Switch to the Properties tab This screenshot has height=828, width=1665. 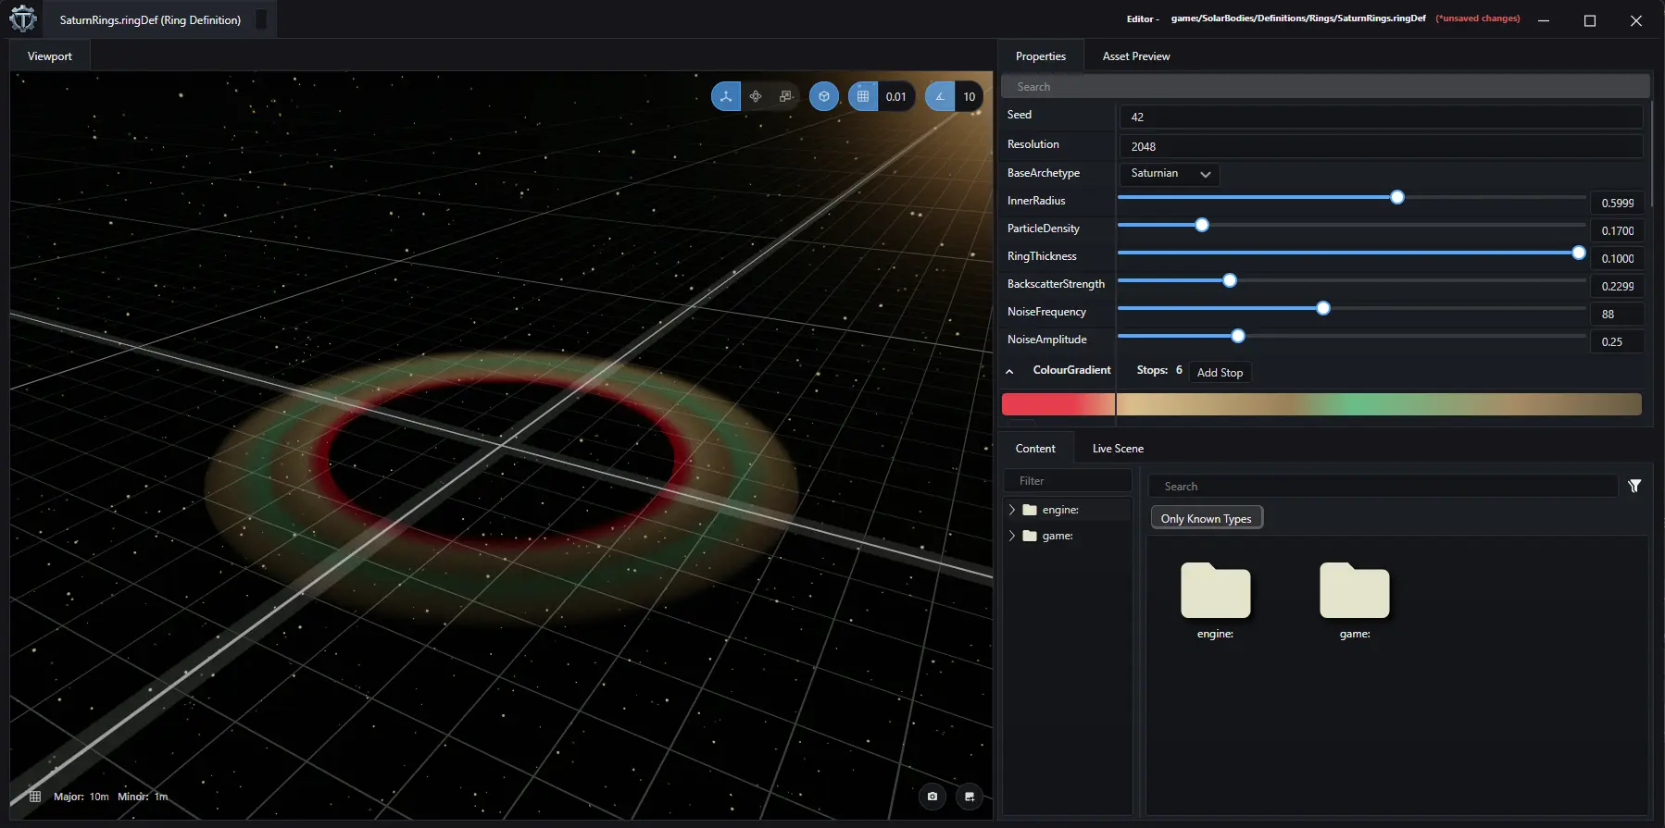1041,56
